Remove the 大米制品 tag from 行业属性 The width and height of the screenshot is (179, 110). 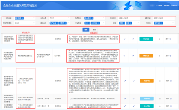pos(99,23)
